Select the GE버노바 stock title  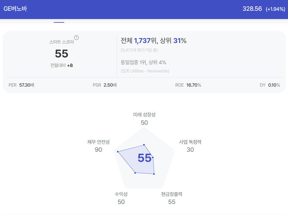point(15,9)
